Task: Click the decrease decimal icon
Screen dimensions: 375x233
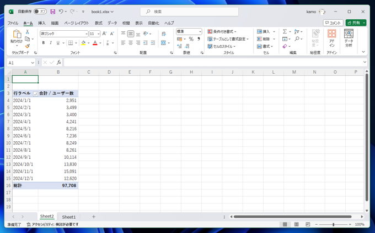Action: tap(187, 46)
